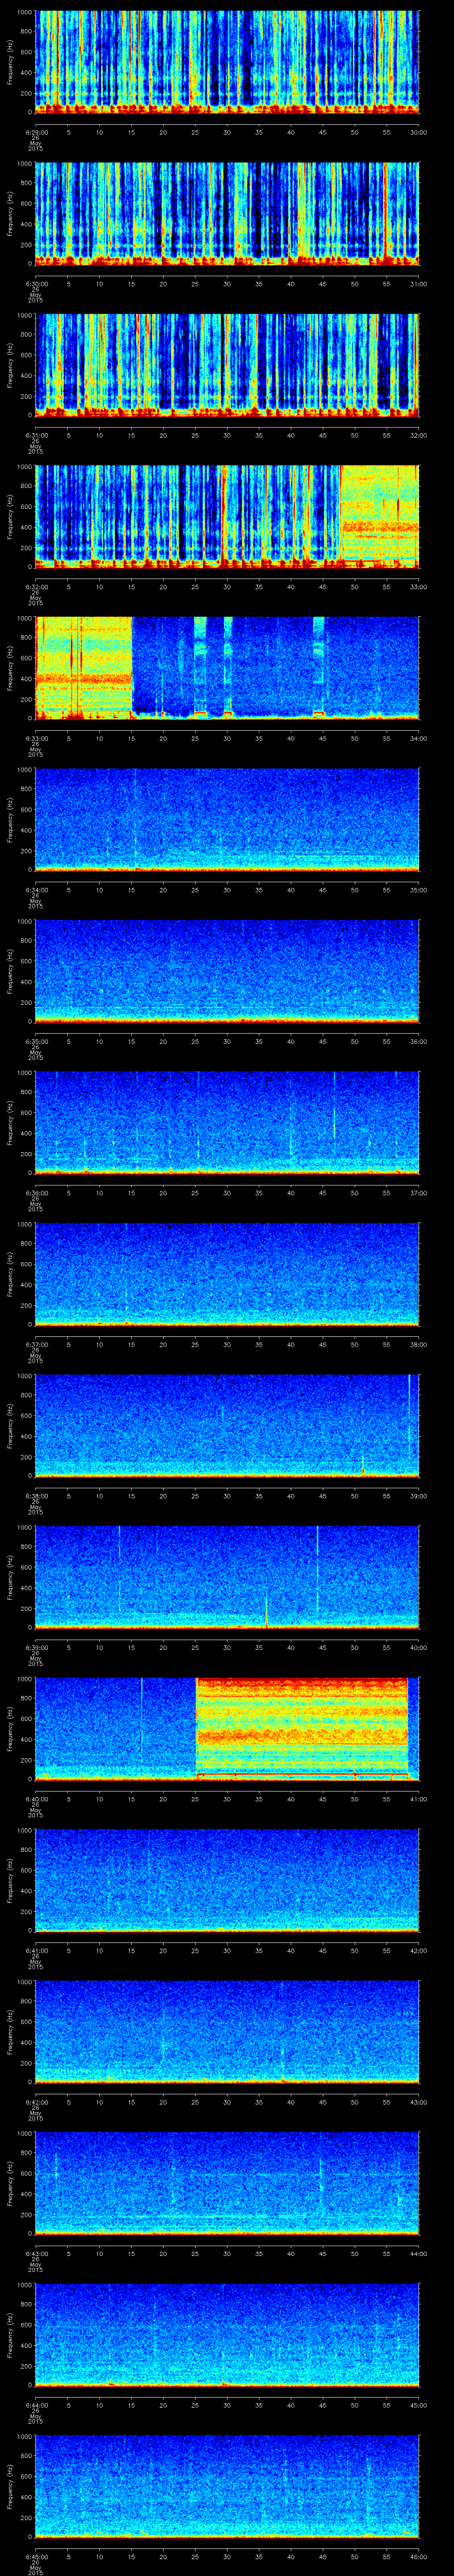Click Frequency (Hz) axis label of 6:29:00 panel
This screenshot has width=454, height=2576.
click(x=10, y=62)
